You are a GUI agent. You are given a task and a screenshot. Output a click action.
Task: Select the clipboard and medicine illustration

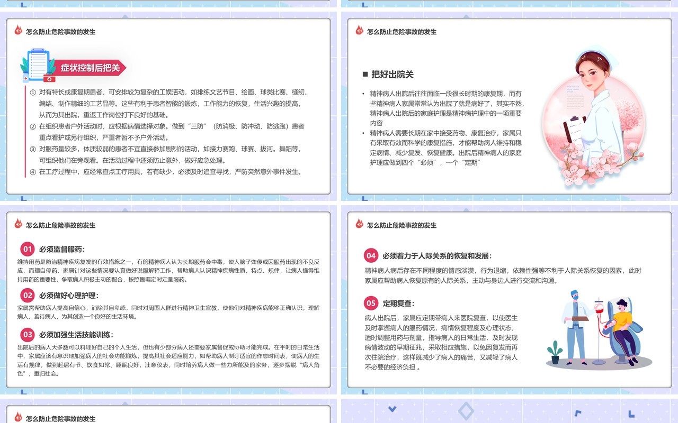point(38,66)
